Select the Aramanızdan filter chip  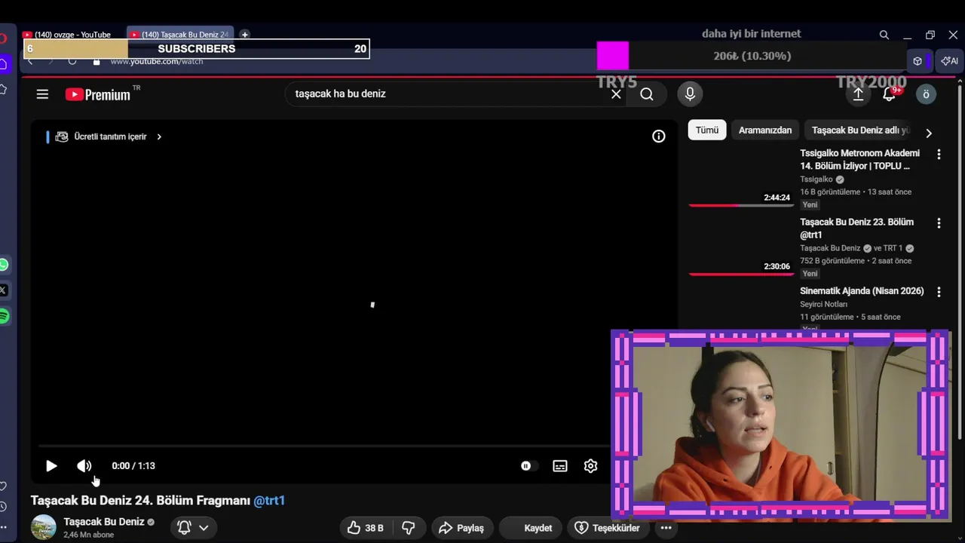765,130
